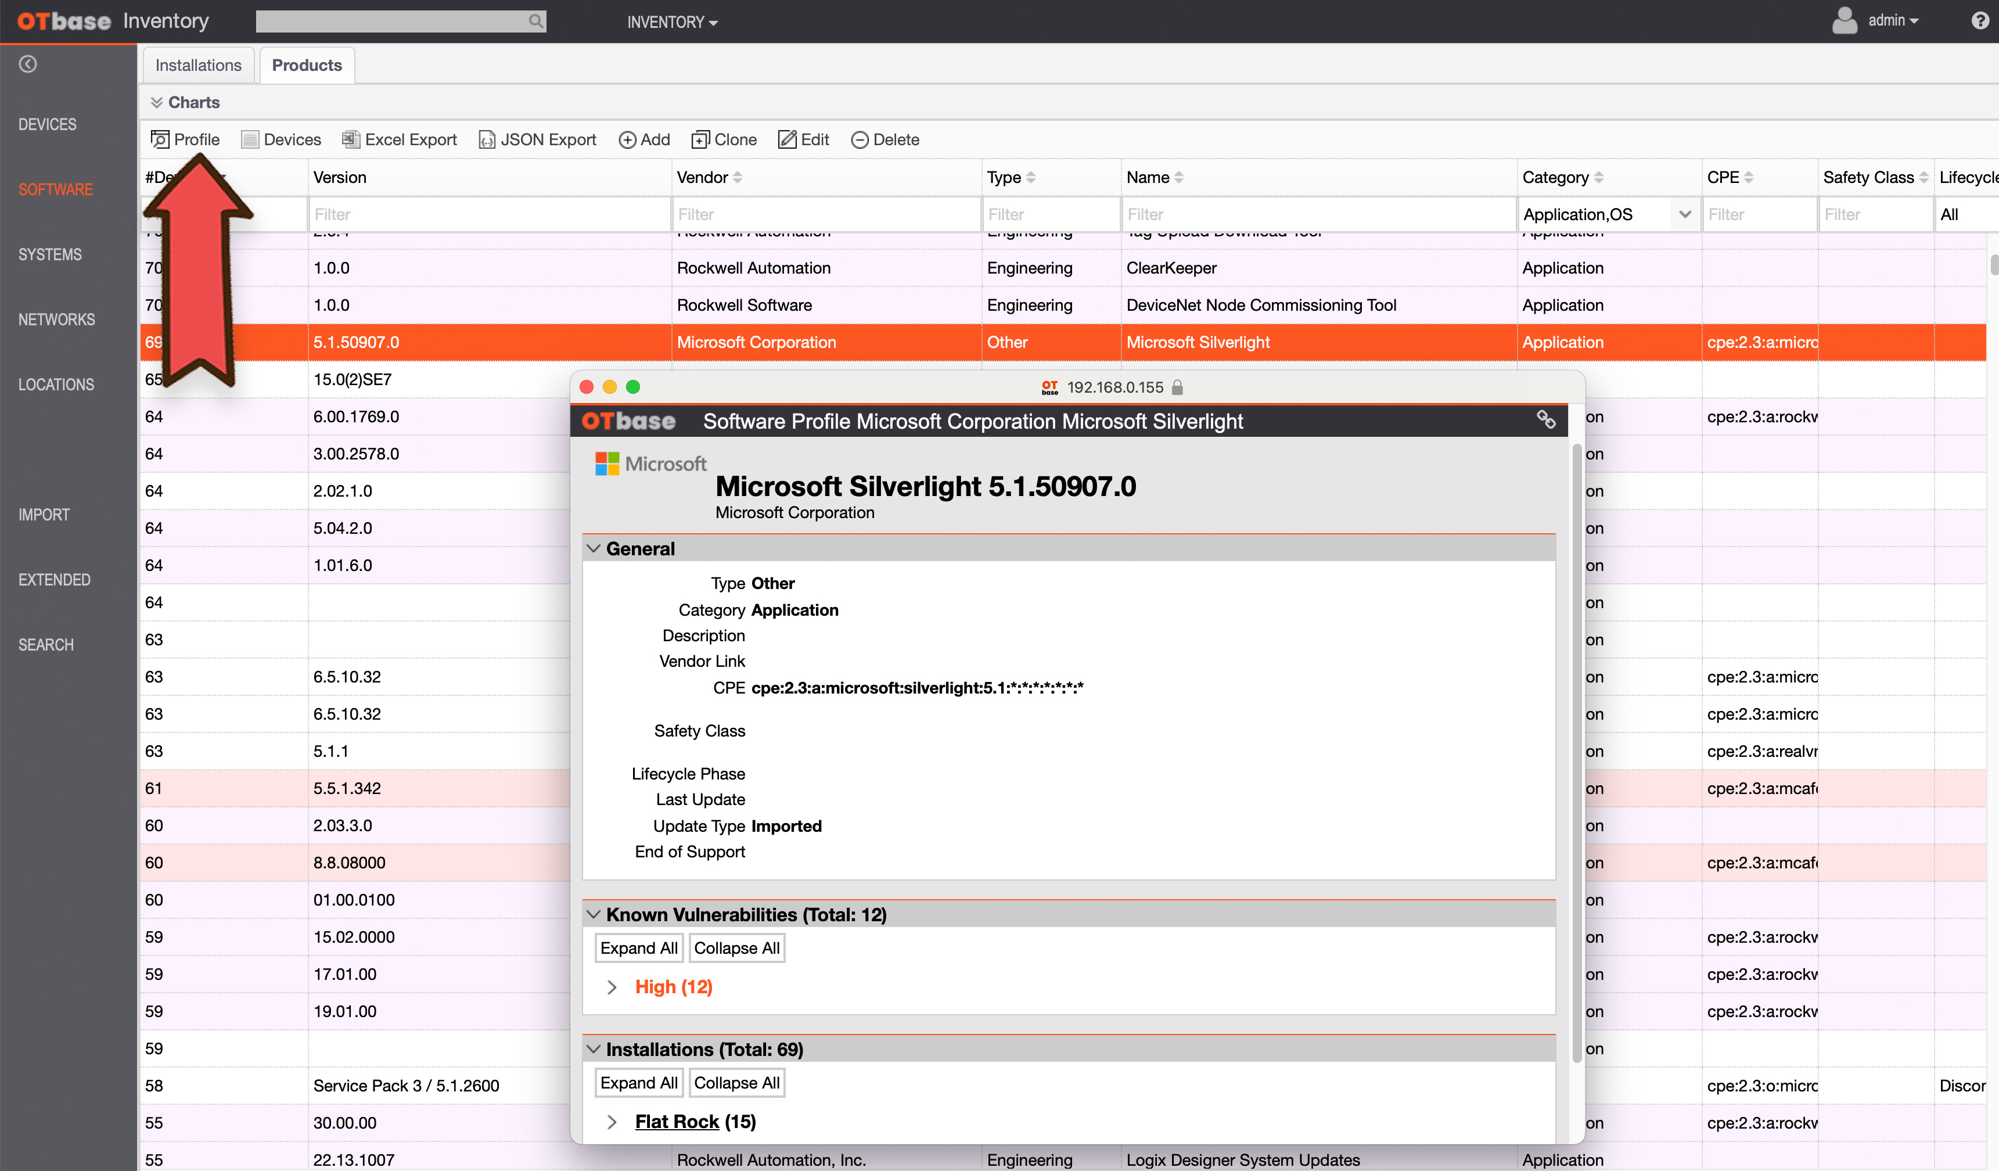Click the Safety Class filter field
The height and width of the screenshot is (1171, 1999).
coord(1875,214)
